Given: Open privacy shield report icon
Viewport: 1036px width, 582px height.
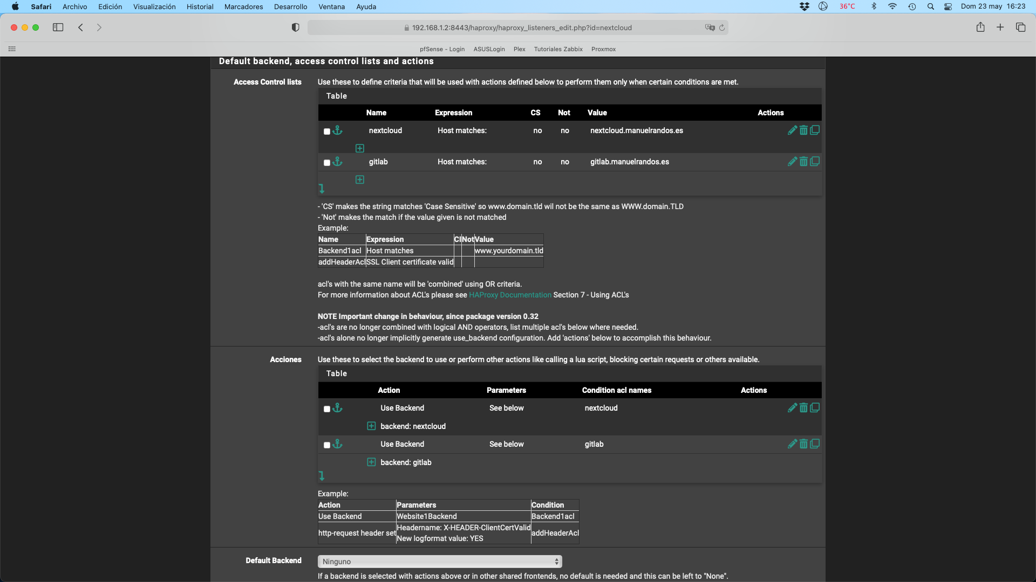Looking at the screenshot, I should (x=295, y=27).
